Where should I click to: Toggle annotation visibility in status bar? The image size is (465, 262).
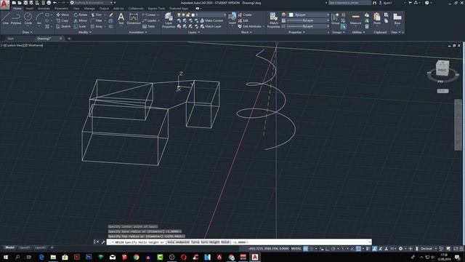tap(375, 249)
